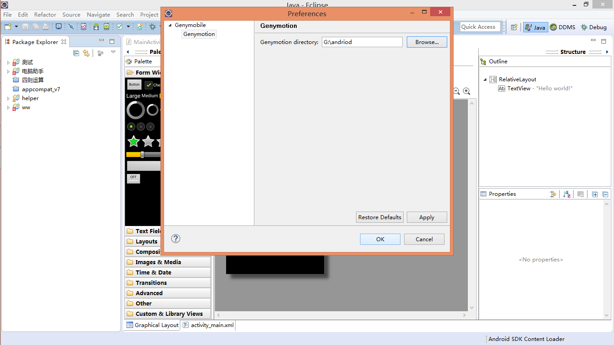Screen dimensions: 614x345
Task: Select the OFF ToggleButton widget in Palette
Action: [x=133, y=178]
